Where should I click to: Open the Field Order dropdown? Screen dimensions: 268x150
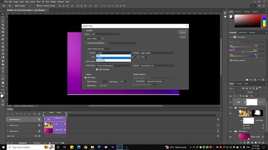[x=113, y=66]
